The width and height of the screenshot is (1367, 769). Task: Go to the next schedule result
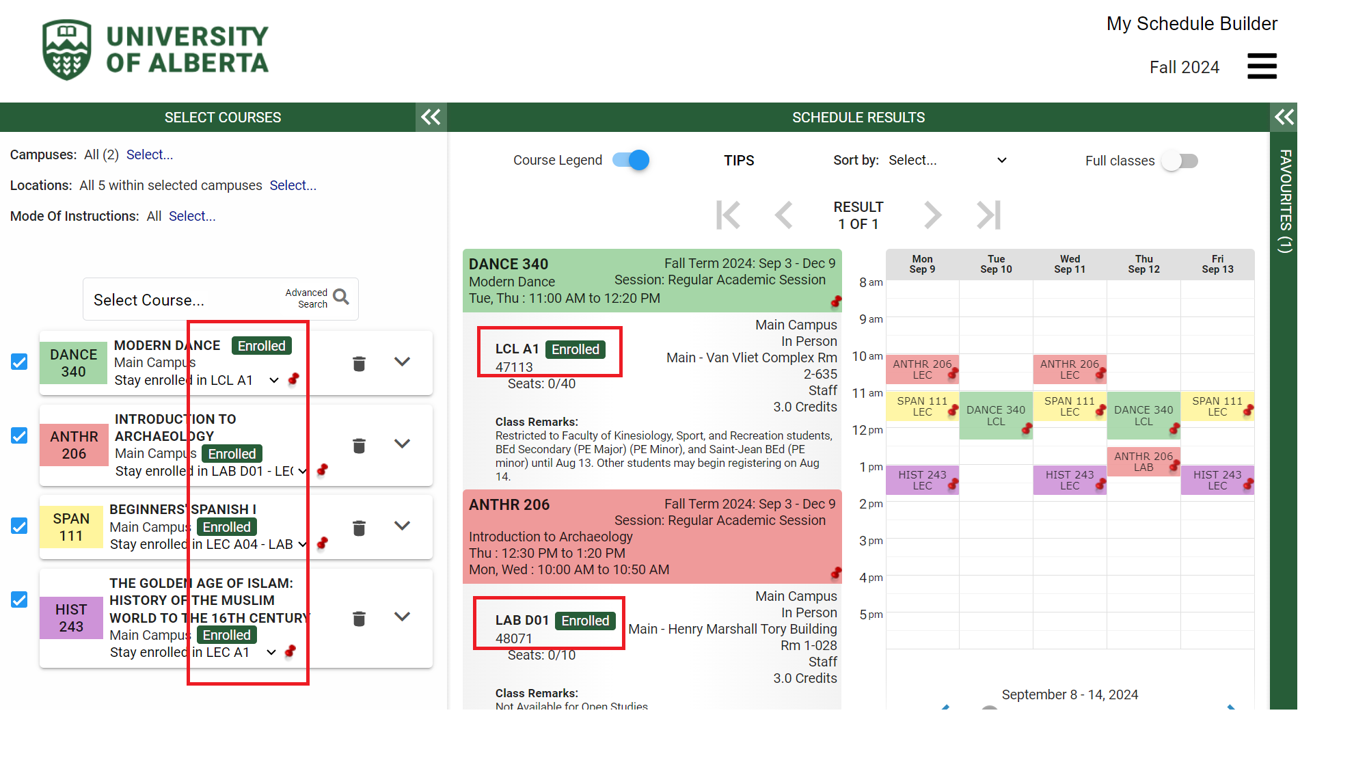click(x=932, y=215)
